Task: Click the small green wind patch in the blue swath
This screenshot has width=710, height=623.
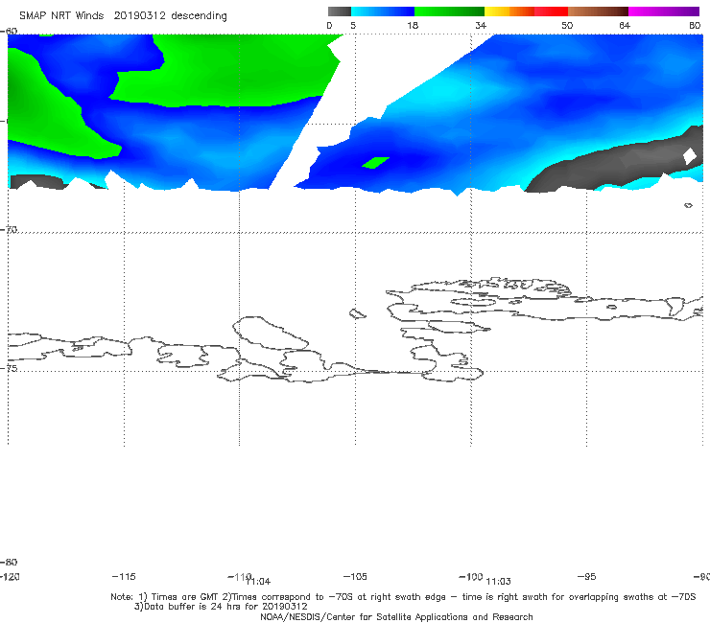Action: 375,162
